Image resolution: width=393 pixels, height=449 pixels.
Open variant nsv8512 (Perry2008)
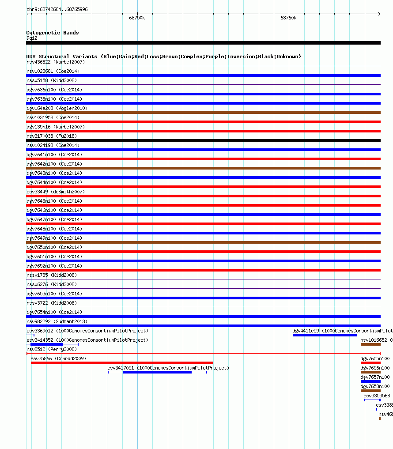52,349
